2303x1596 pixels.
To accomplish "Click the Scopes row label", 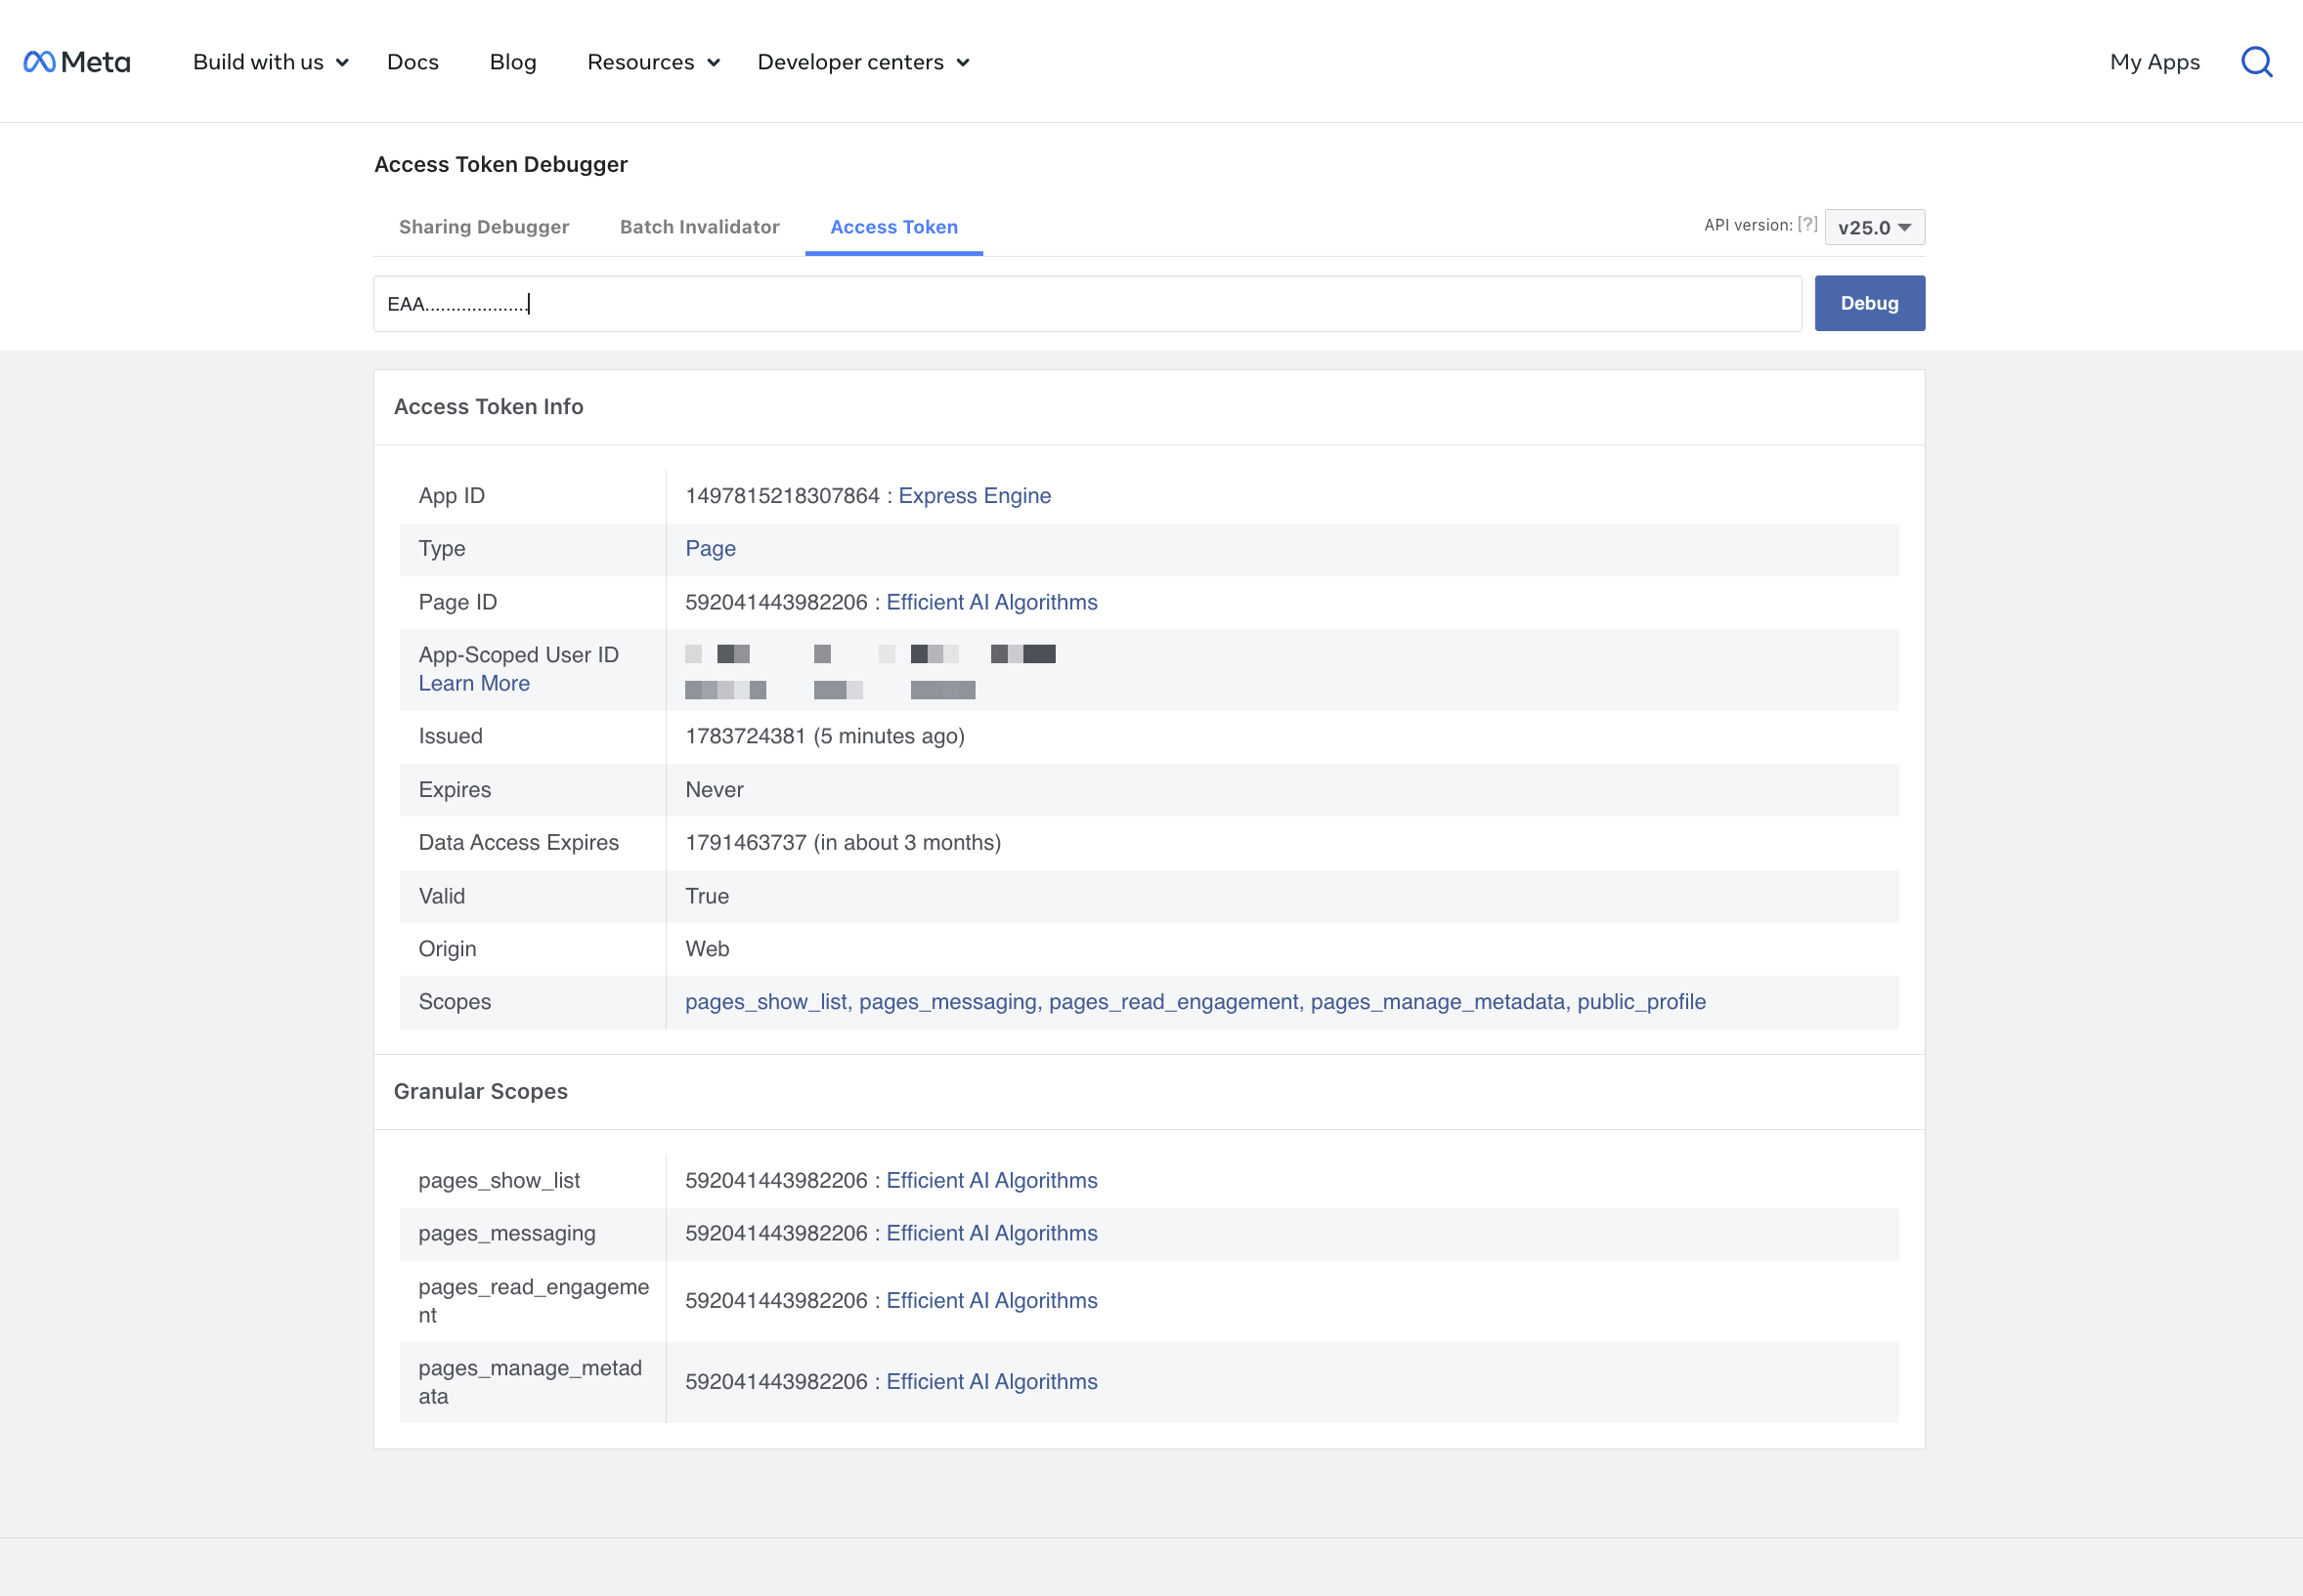I will (x=455, y=1002).
